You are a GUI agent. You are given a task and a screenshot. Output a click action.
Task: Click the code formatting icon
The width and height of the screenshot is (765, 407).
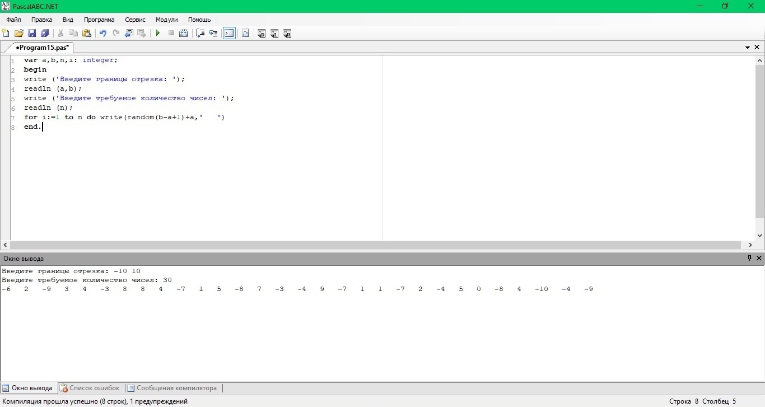pos(245,34)
